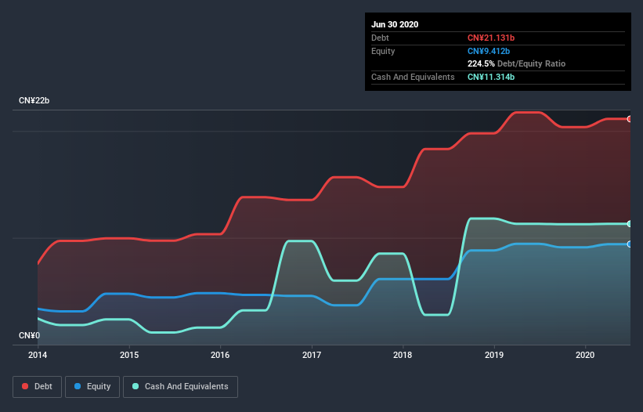Image resolution: width=643 pixels, height=412 pixels.
Task: Click the CN¥11.314b cash value
Action: [491, 77]
